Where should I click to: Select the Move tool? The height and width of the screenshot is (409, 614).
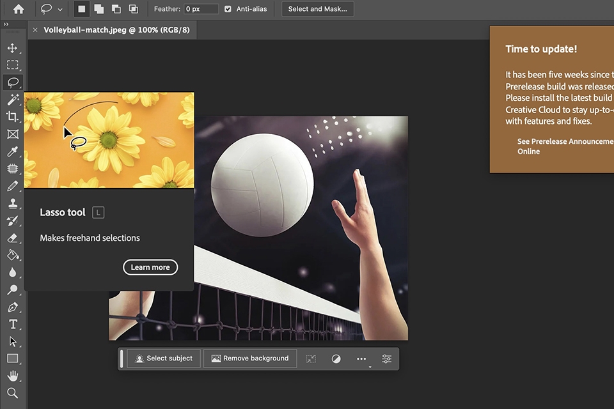[x=13, y=47]
